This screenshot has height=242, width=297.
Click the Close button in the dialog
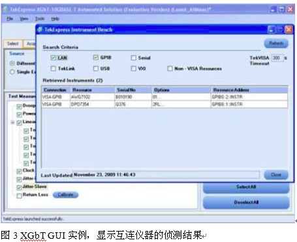coord(276,174)
